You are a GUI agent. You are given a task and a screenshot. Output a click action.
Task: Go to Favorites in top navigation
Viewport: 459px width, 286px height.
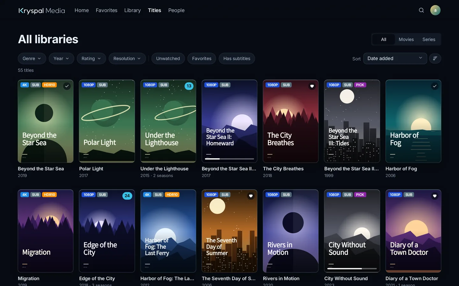(x=106, y=10)
